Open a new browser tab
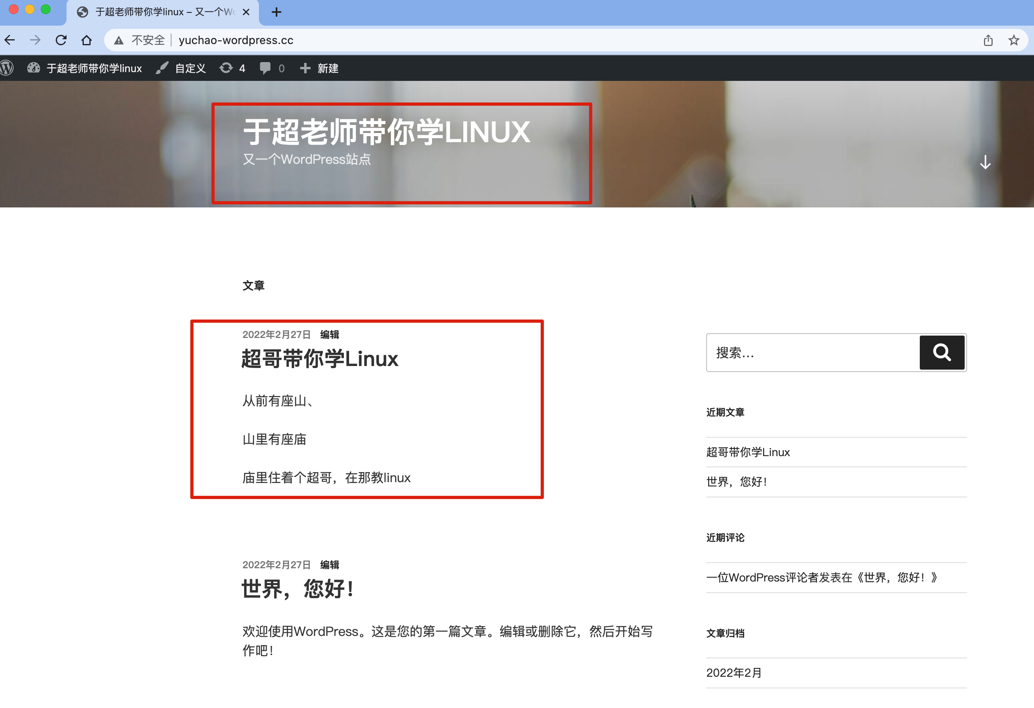Viewport: 1034px width, 708px height. [276, 12]
